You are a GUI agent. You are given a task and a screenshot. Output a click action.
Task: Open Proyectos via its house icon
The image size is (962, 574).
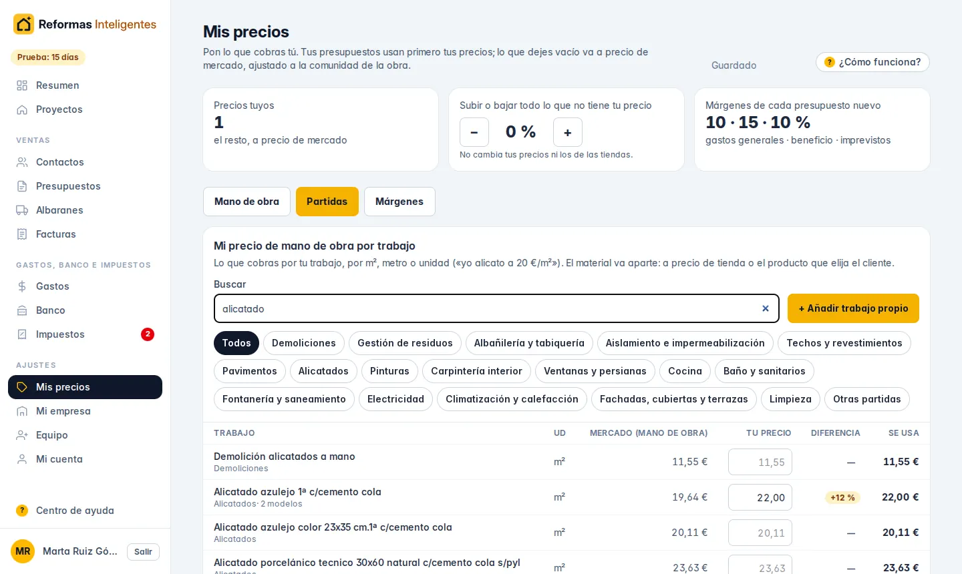pyautogui.click(x=22, y=109)
